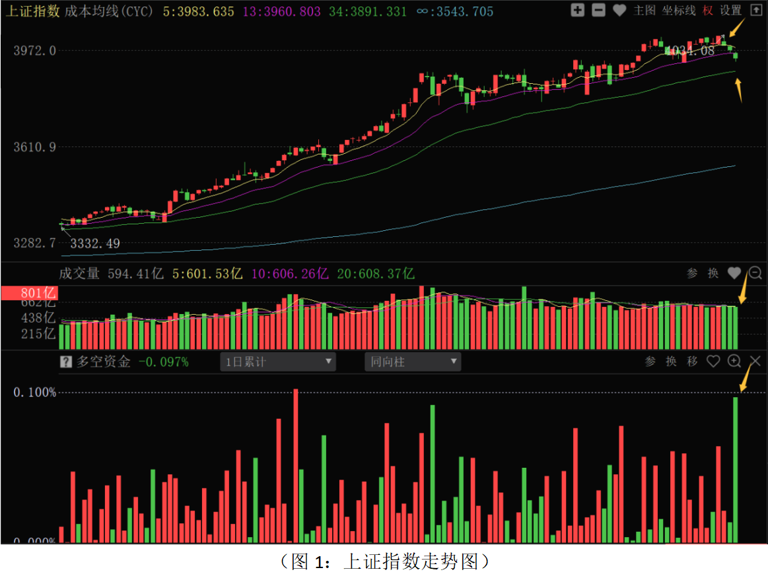The image size is (768, 578).
Task: Click the up-arrow expand icon at top right
Action: pos(756,10)
